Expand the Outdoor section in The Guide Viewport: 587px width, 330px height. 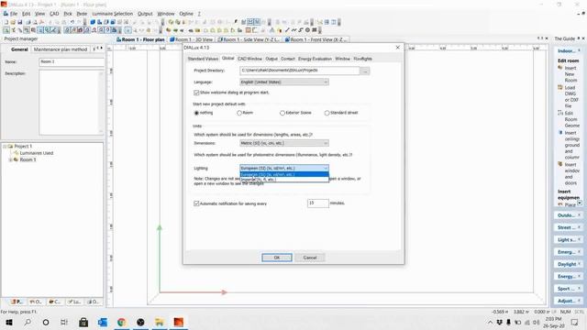click(568, 215)
